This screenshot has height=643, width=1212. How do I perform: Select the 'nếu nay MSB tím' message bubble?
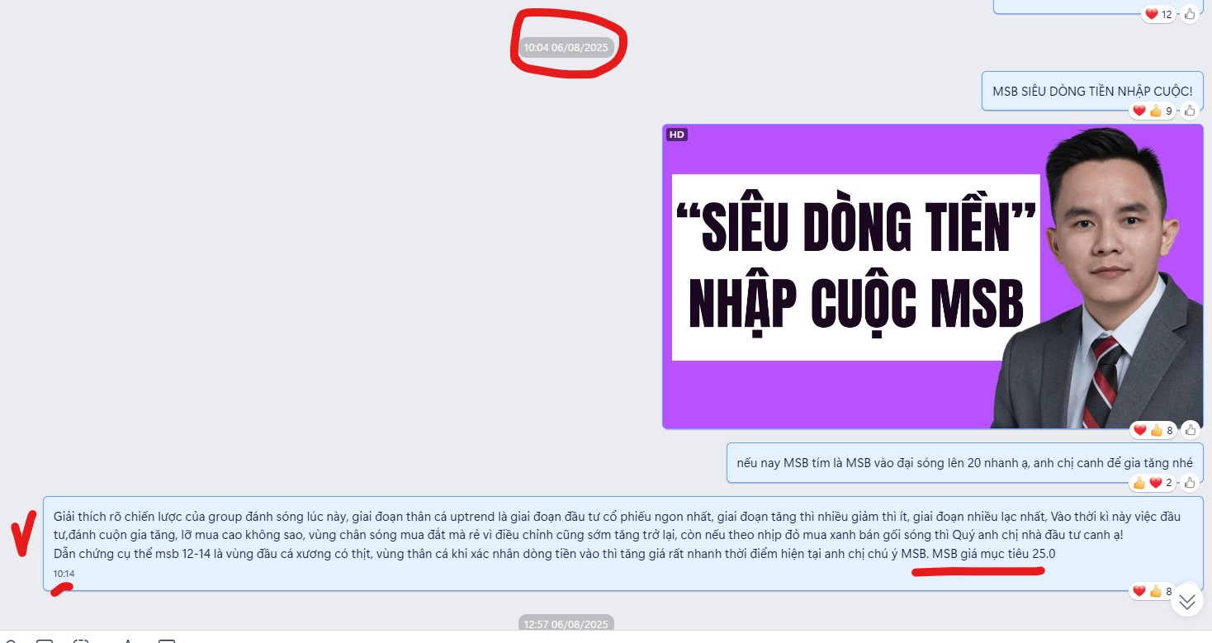tap(964, 463)
